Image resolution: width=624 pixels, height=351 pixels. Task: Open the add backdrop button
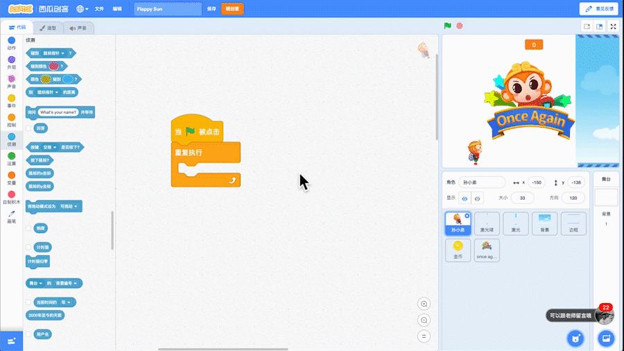pos(606,339)
